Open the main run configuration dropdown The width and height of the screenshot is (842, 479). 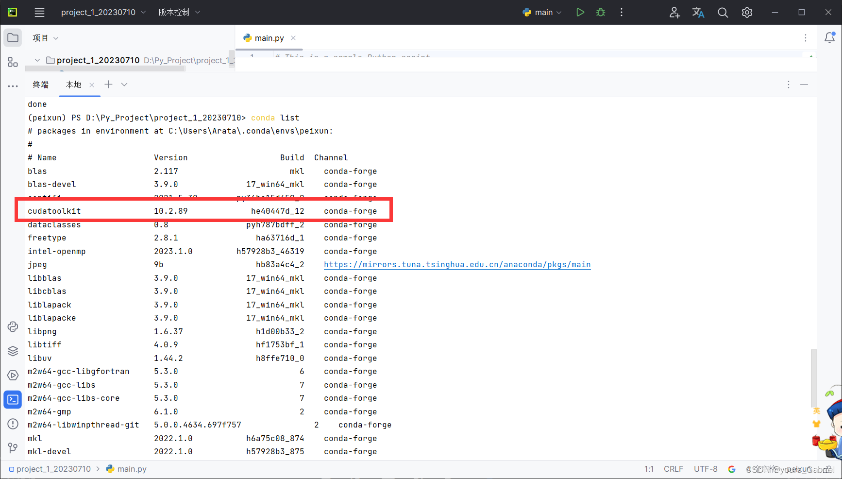(542, 13)
